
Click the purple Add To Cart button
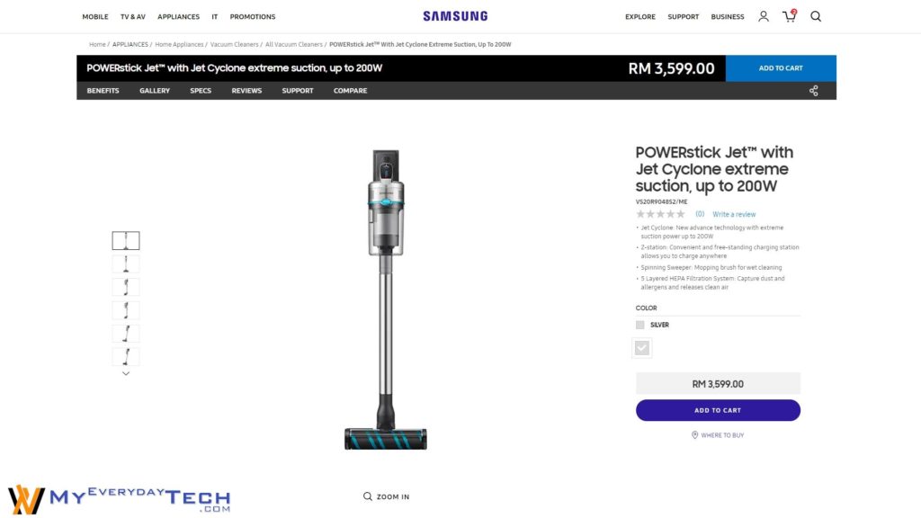718,410
